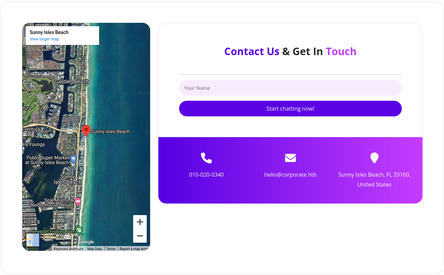Click the Newport Fishing Pier green marker
444x275 pixels.
tap(79, 231)
